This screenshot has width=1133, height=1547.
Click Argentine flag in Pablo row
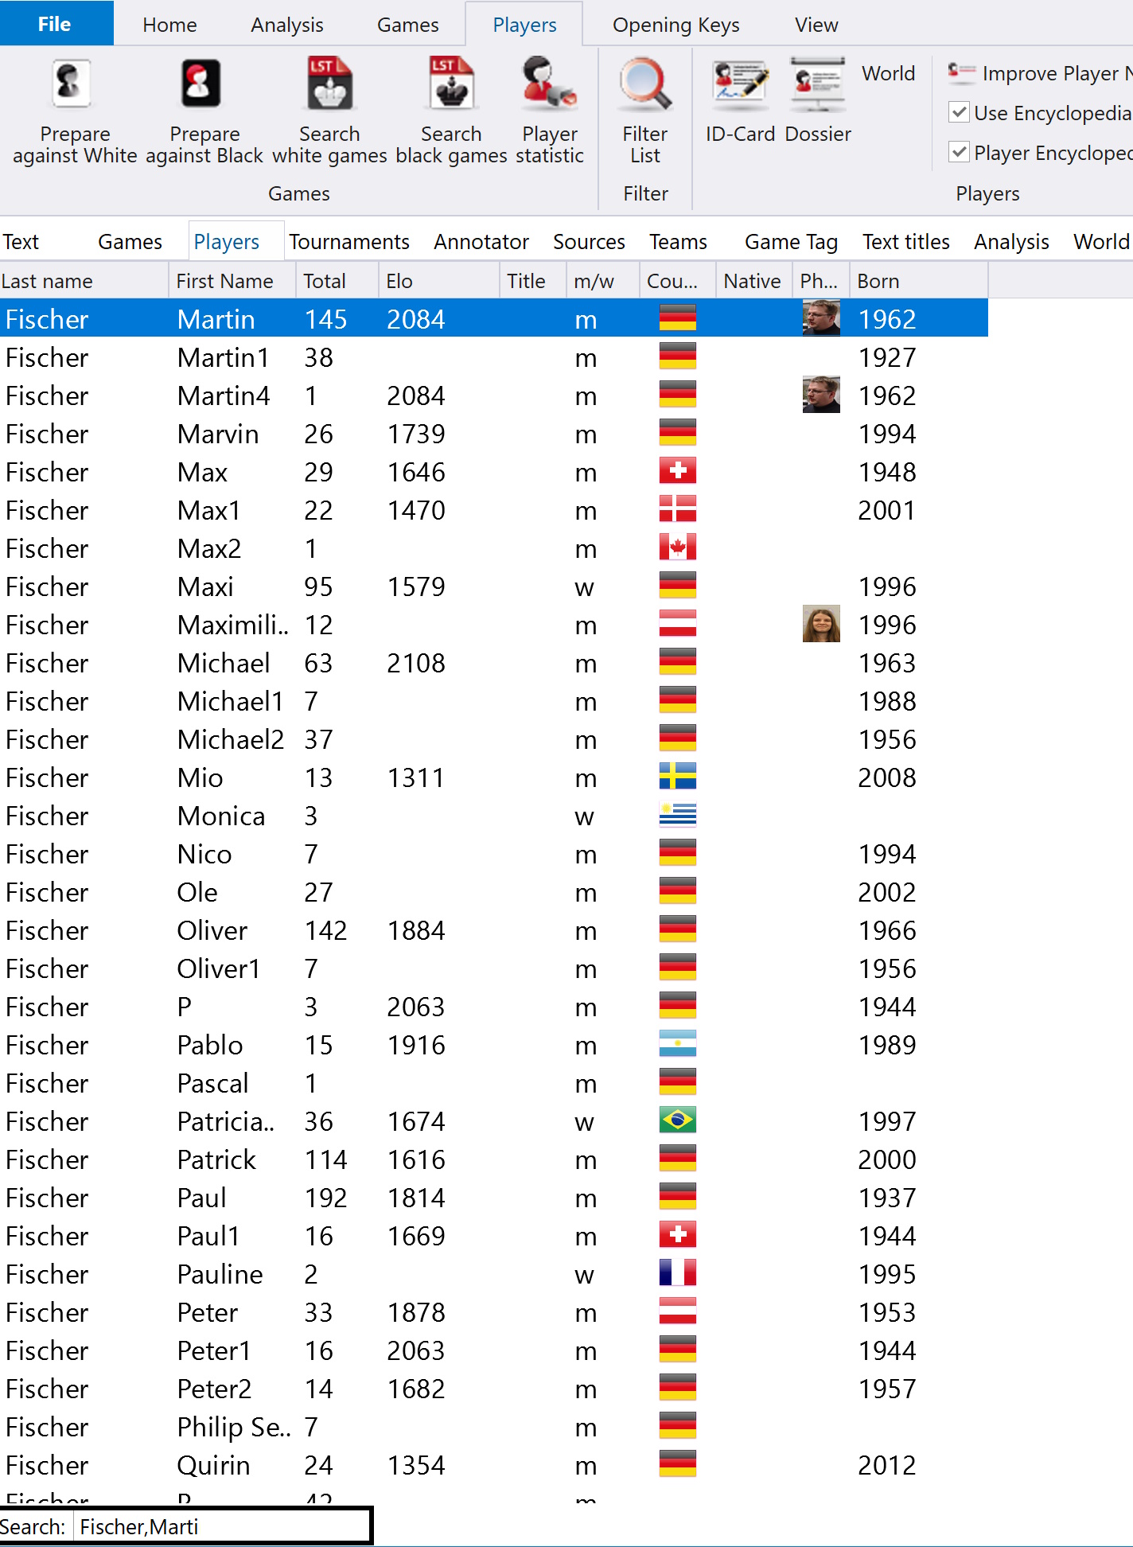pyautogui.click(x=678, y=1043)
